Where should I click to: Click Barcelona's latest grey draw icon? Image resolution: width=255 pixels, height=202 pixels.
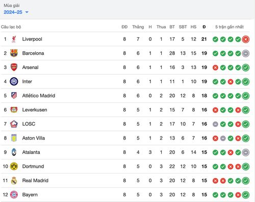pyautogui.click(x=246, y=53)
